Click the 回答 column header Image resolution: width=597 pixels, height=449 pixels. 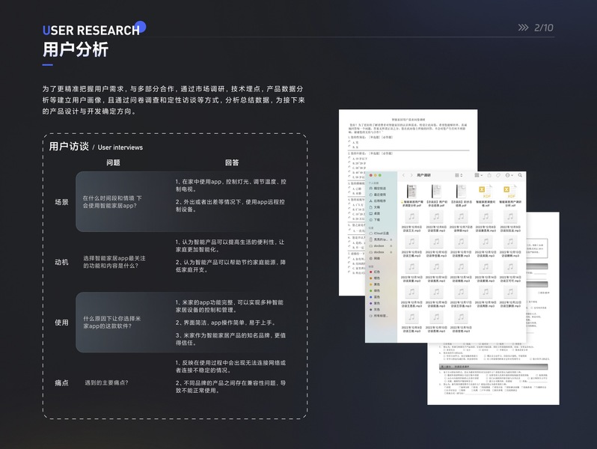(x=232, y=162)
